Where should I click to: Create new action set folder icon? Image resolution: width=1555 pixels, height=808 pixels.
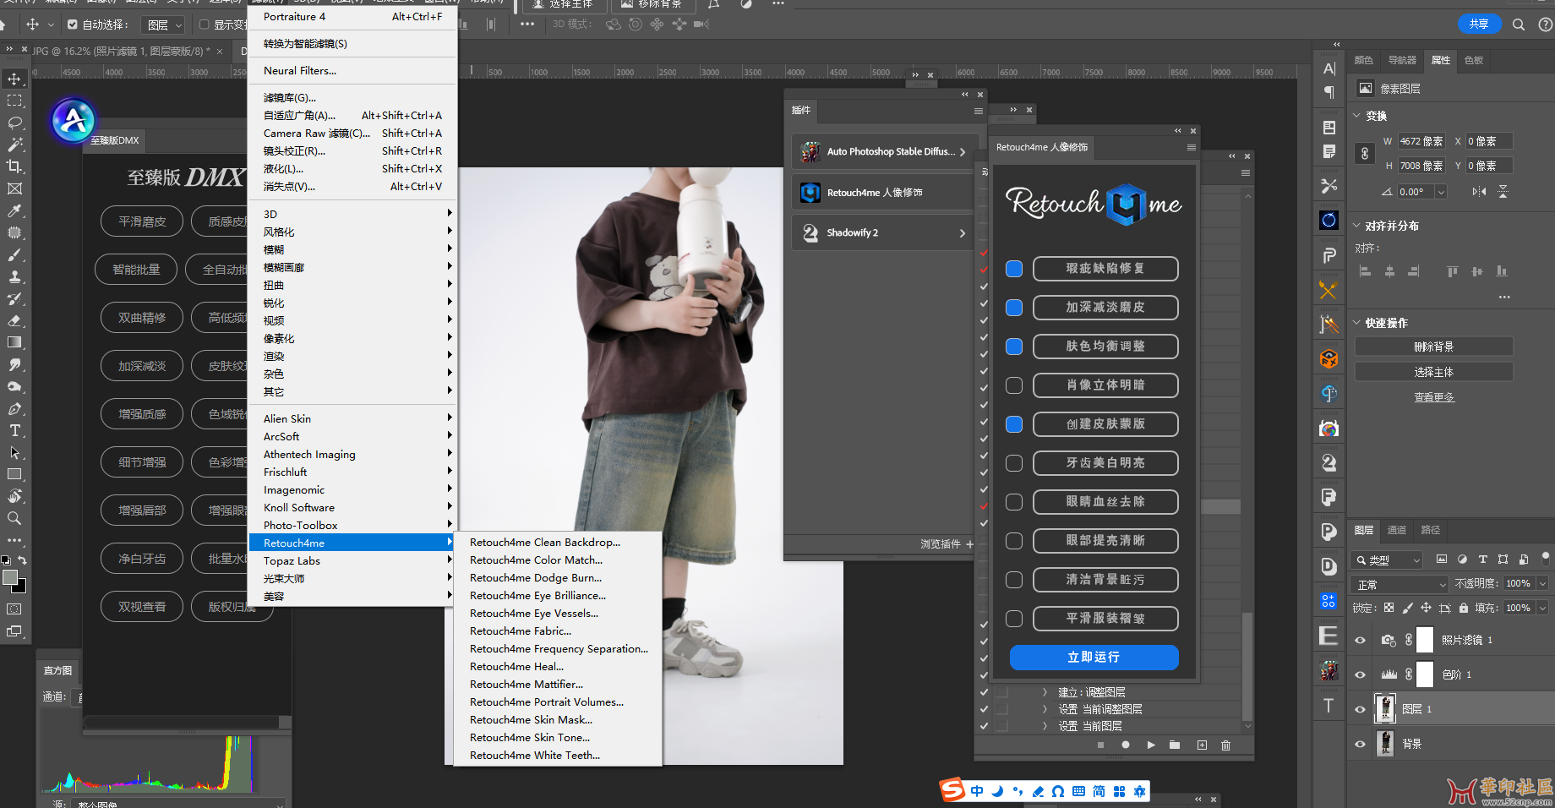(1175, 745)
